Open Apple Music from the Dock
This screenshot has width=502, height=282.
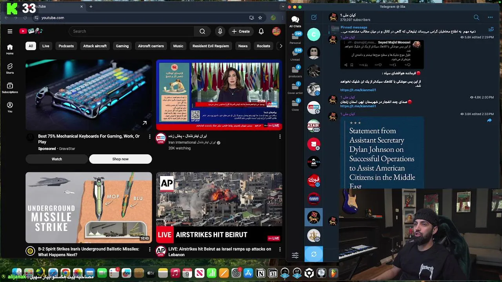(175, 273)
